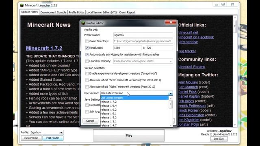Enable the JVM Arguments checkbox
Image resolution: width=260 pixels, height=146 pixels.
(87, 112)
